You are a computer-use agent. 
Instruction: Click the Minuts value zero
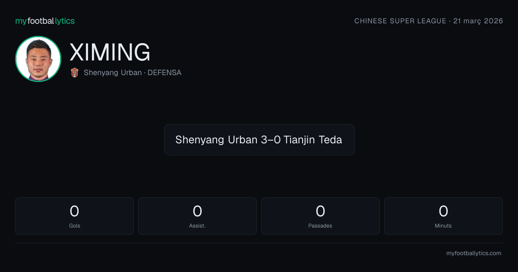[x=443, y=211]
